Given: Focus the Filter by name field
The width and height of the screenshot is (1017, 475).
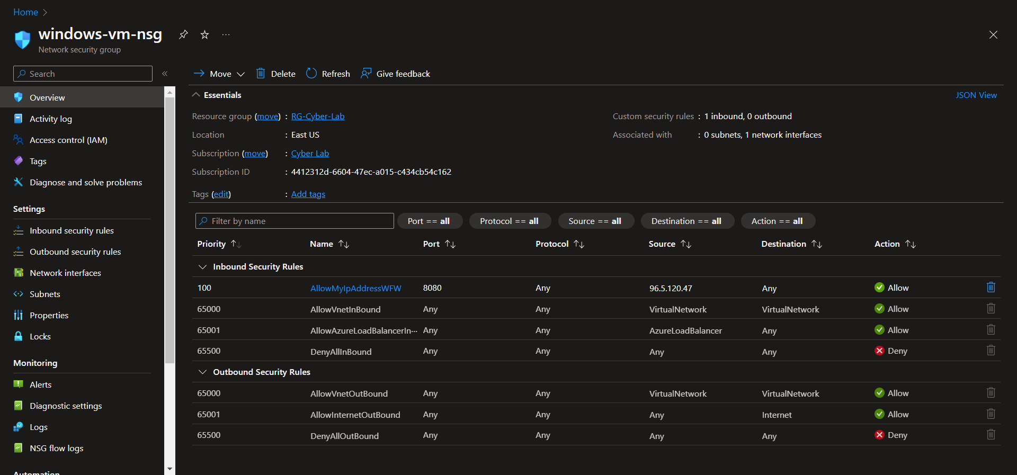Looking at the screenshot, I should point(295,221).
